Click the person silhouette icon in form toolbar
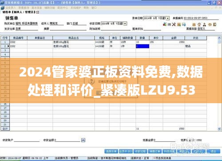Image resolution: width=222 pixels, height=161 pixels. (x=204, y=24)
